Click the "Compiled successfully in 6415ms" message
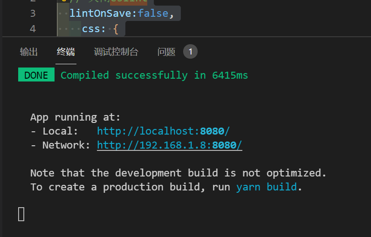371x237 pixels. [154, 75]
